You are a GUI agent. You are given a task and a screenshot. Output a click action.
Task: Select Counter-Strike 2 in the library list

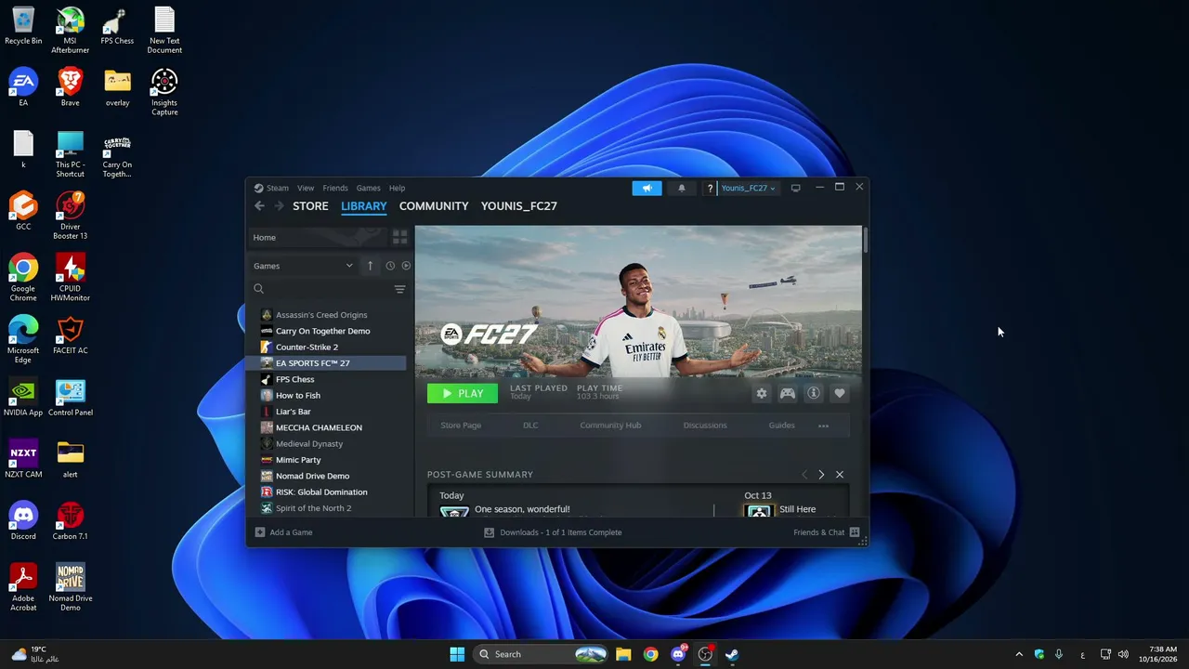click(327, 348)
